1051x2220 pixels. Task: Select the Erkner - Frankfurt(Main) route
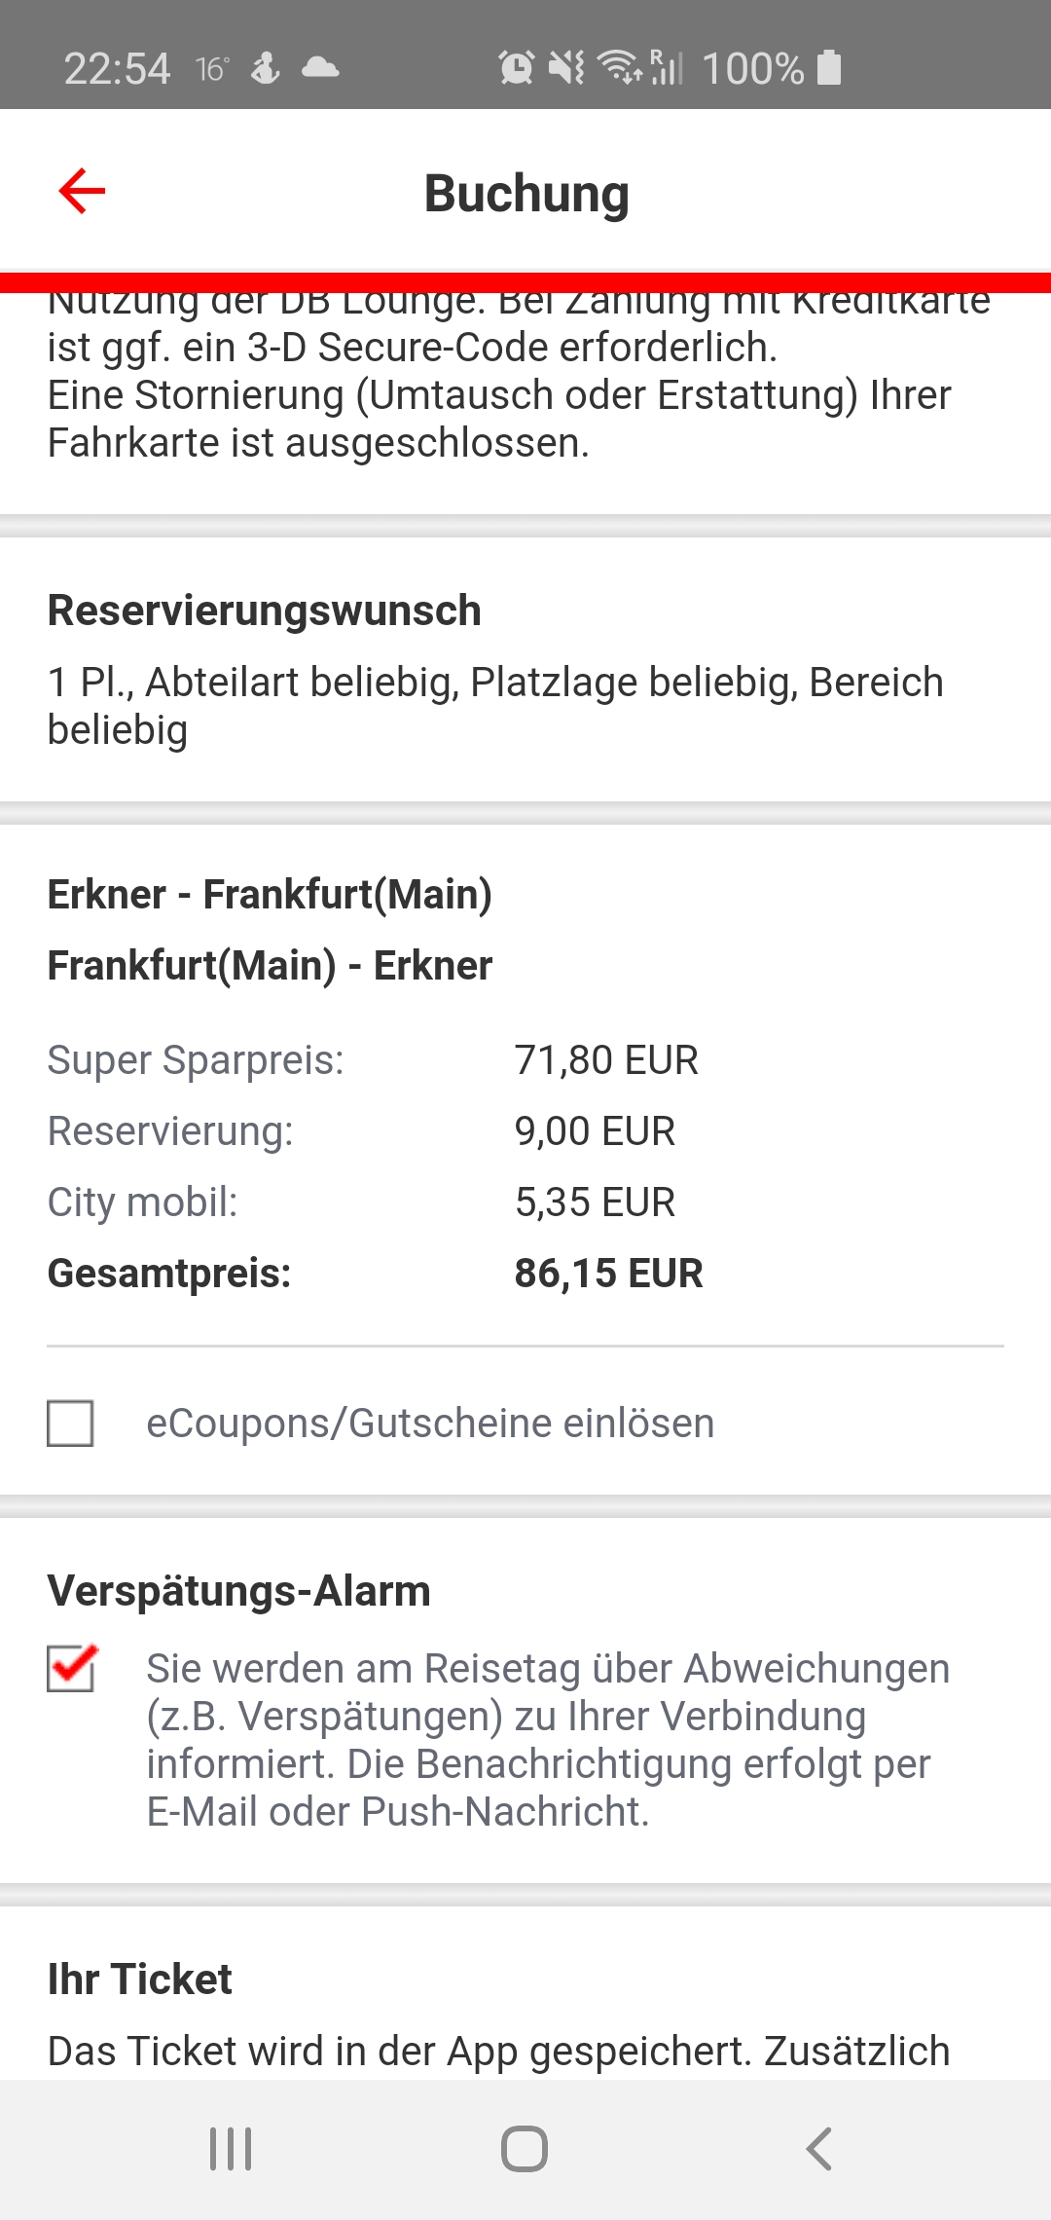[270, 895]
